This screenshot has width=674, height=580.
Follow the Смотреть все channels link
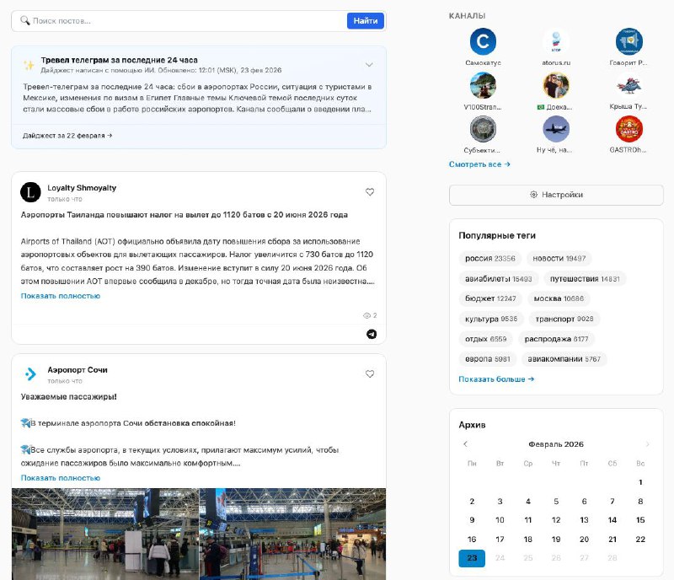(x=479, y=164)
